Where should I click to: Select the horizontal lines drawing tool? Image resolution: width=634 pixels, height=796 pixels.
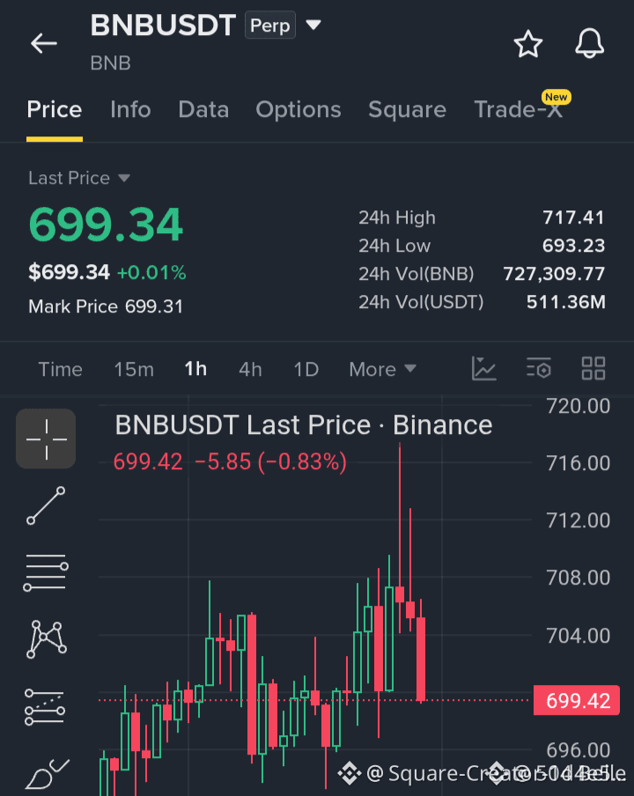coord(46,572)
